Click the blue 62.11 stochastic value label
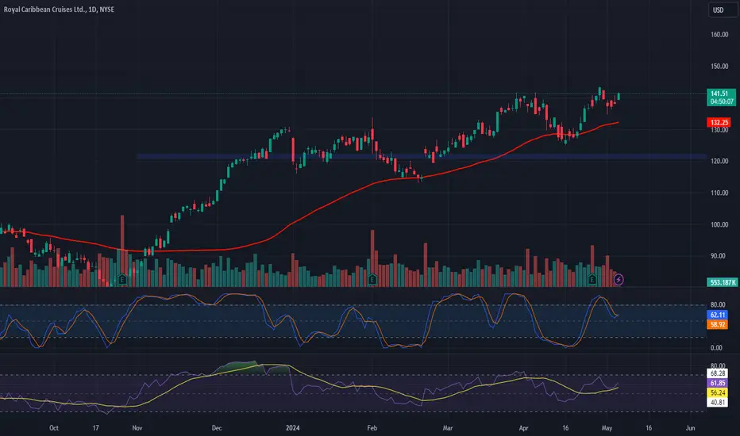The width and height of the screenshot is (740, 436). tap(717, 315)
